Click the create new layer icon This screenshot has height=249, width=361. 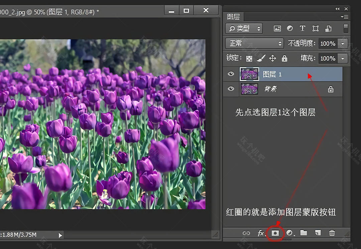(318, 233)
